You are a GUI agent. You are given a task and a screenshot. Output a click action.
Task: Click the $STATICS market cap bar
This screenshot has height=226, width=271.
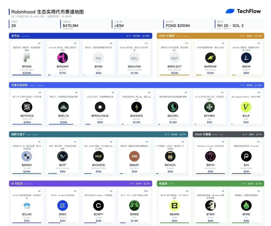point(27,124)
